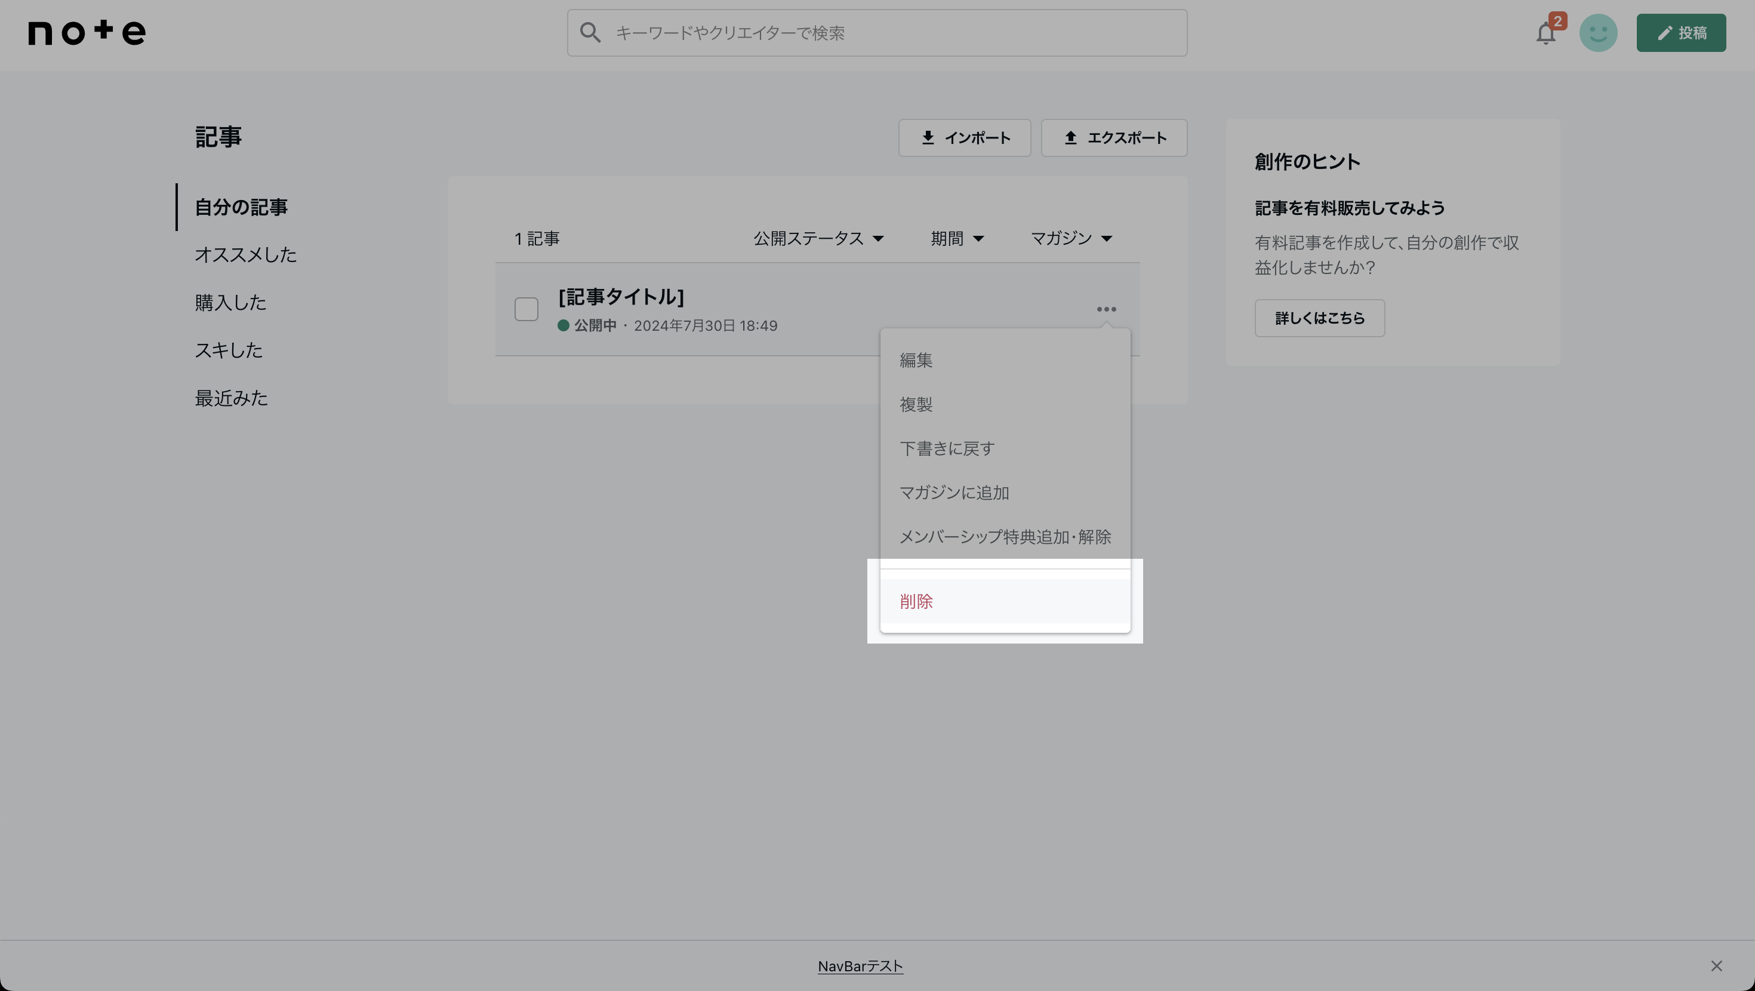Image resolution: width=1755 pixels, height=991 pixels.
Task: Click 削除 to delete the article
Action: point(1005,601)
